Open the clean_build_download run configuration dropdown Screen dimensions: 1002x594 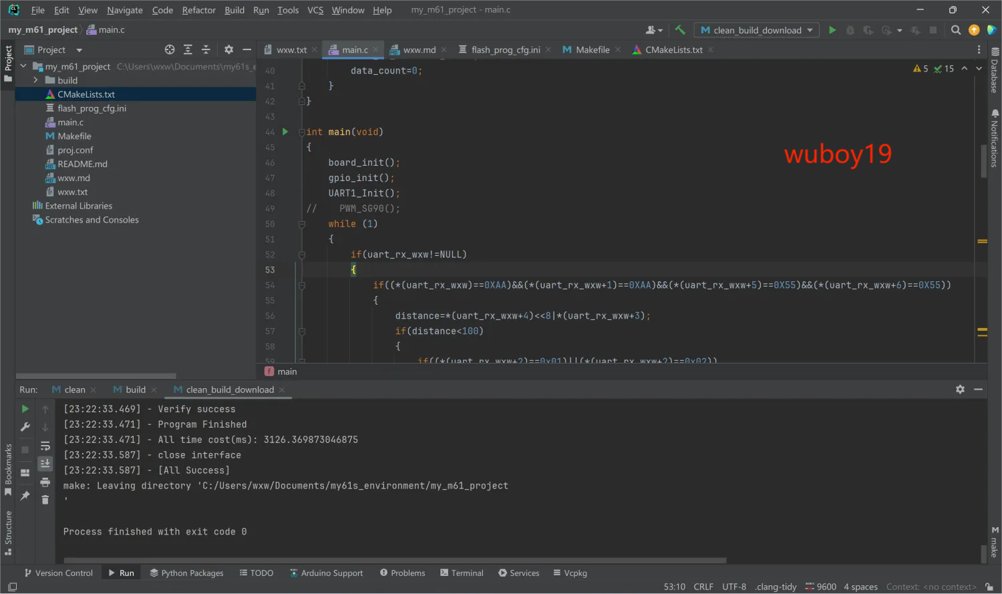pos(757,30)
